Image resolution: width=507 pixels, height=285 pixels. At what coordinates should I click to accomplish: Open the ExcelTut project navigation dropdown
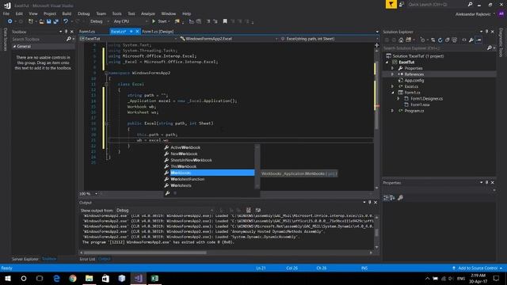[x=128, y=39]
